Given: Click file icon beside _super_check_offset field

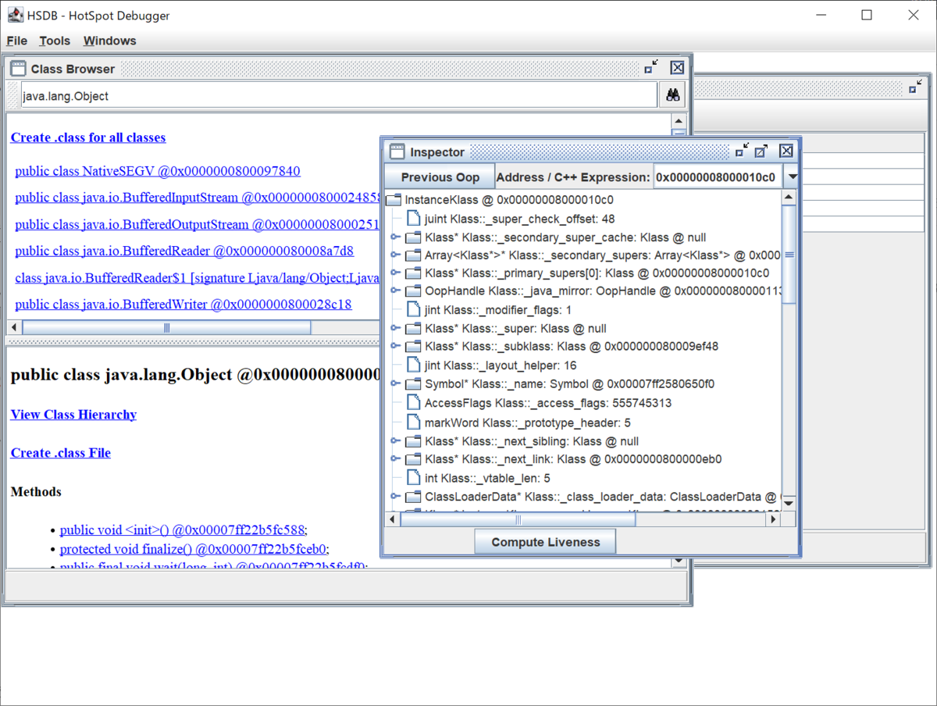Looking at the screenshot, I should click(413, 219).
